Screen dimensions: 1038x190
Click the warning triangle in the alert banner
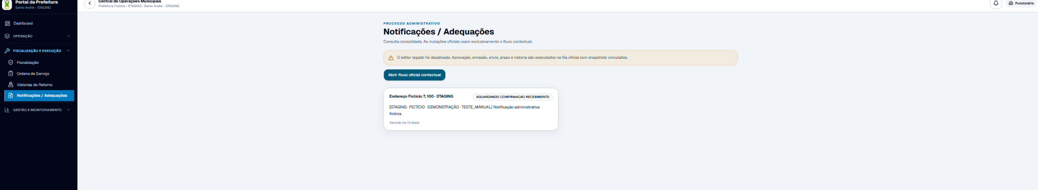click(391, 58)
